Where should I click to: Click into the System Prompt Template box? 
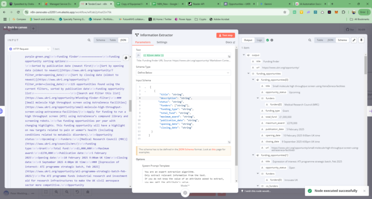(x=186, y=175)
